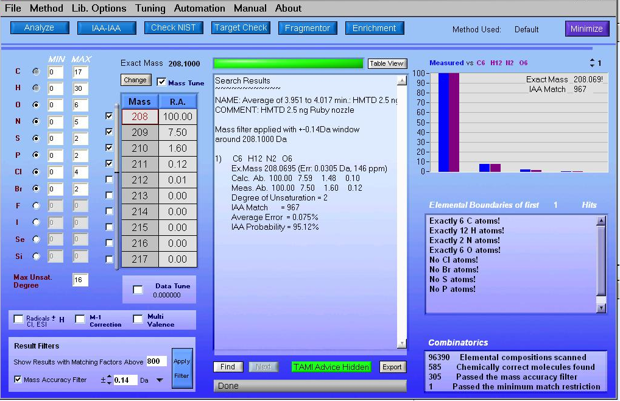Open the IAA-IAA tool
620x401 pixels.
click(x=106, y=27)
